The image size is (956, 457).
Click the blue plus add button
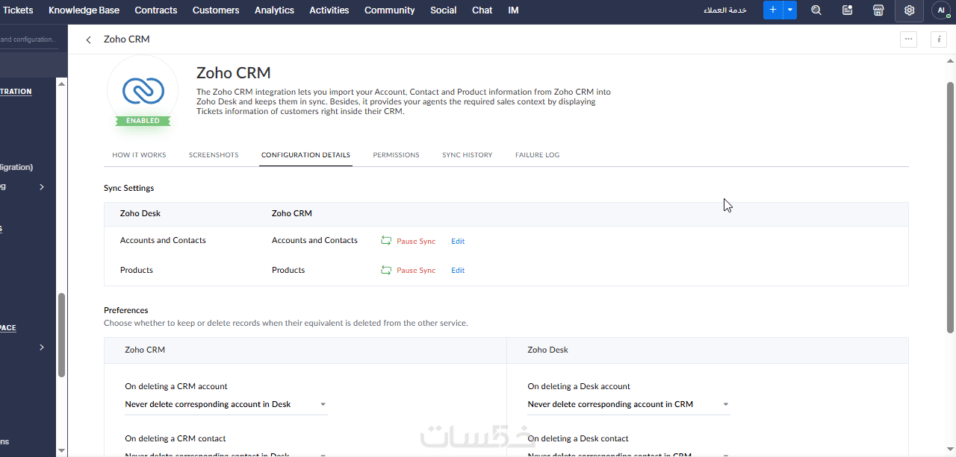pos(772,10)
